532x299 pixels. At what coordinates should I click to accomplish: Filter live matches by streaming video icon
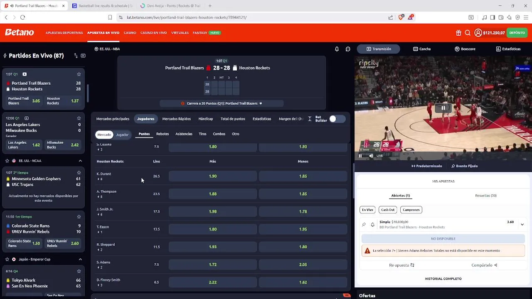(83, 56)
